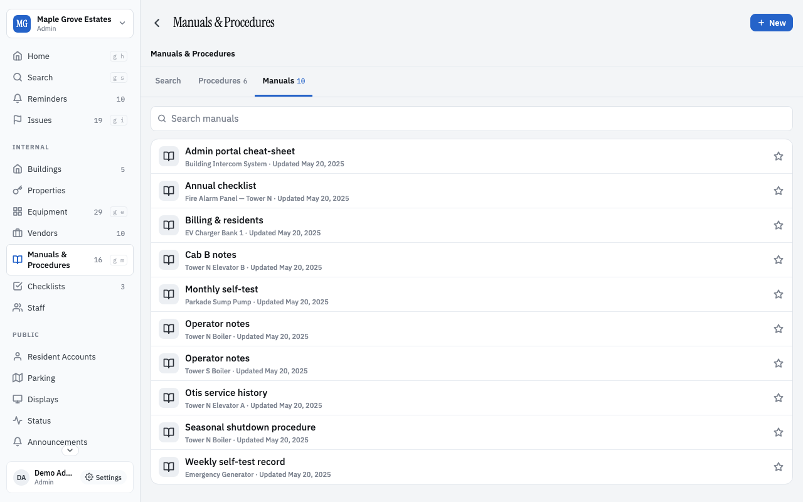Image resolution: width=803 pixels, height=502 pixels.
Task: Click the Status pulse icon
Action: pyautogui.click(x=18, y=420)
